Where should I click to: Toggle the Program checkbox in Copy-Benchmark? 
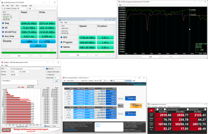coord(61,42)
